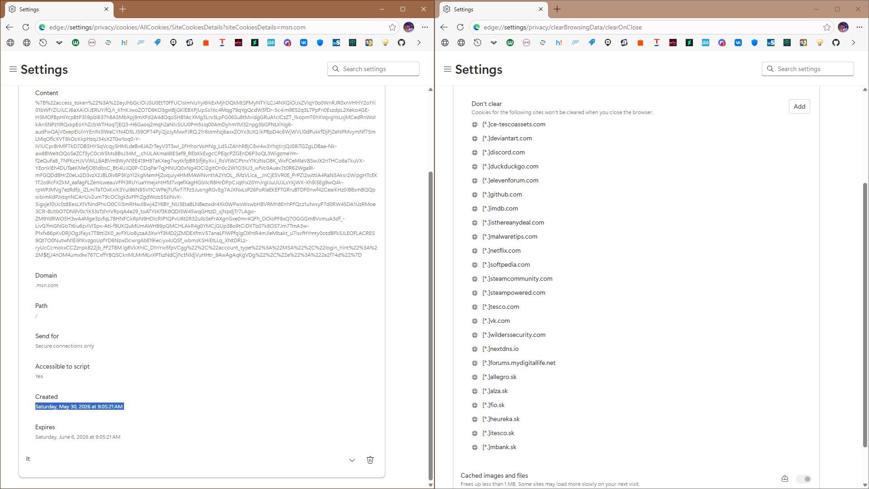Close the Settings tab in the right window

[x=541, y=9]
